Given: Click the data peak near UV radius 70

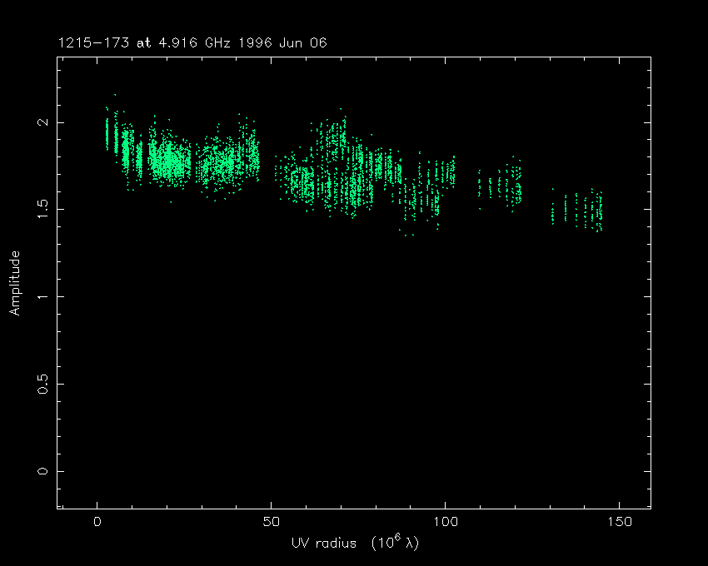Looking at the screenshot, I should coord(340,110).
